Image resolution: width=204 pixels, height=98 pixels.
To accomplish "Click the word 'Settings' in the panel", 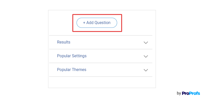I will coord(79,56).
